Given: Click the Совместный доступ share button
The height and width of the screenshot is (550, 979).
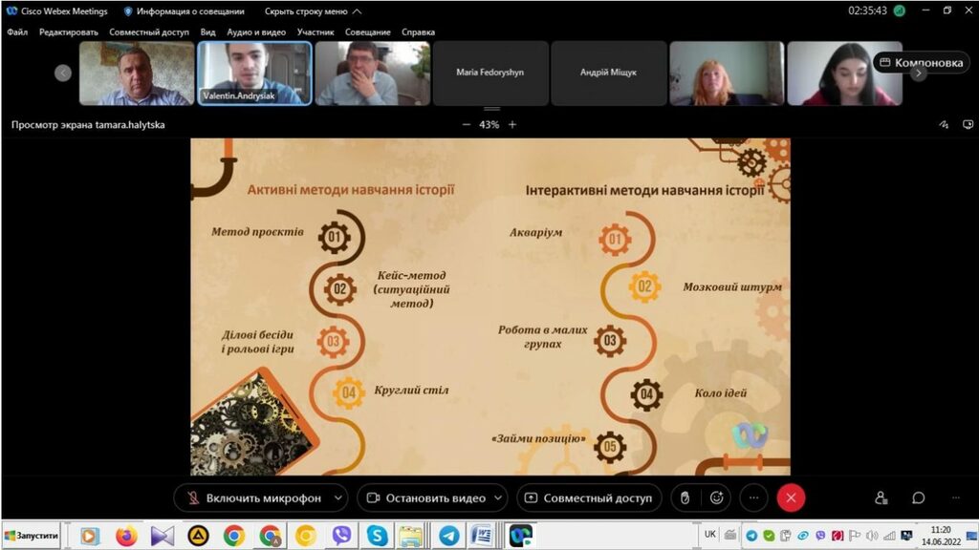Looking at the screenshot, I should [589, 497].
